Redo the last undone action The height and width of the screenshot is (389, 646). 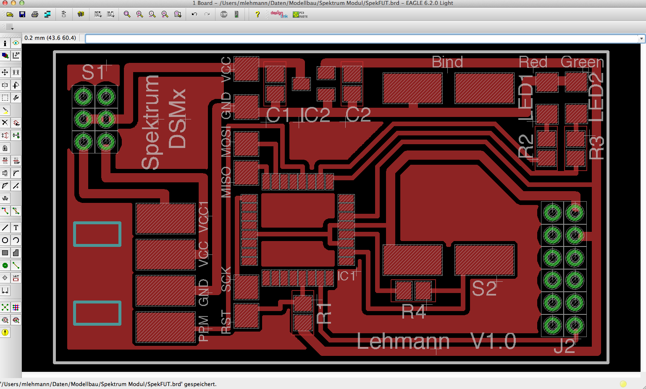[x=207, y=14]
